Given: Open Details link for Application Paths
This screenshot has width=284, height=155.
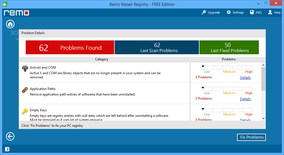Looking at the screenshot, I should 245,99.
